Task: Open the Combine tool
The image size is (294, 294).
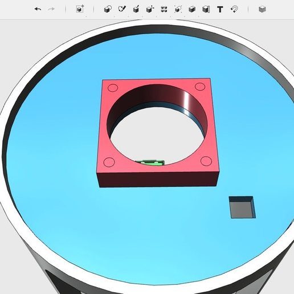Action: click(192, 9)
